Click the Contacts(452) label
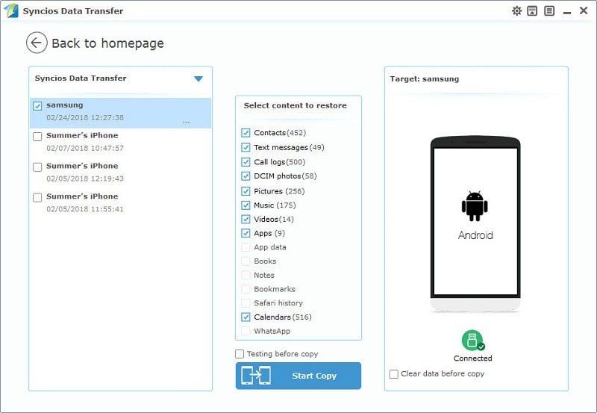The width and height of the screenshot is (597, 413). (x=280, y=133)
